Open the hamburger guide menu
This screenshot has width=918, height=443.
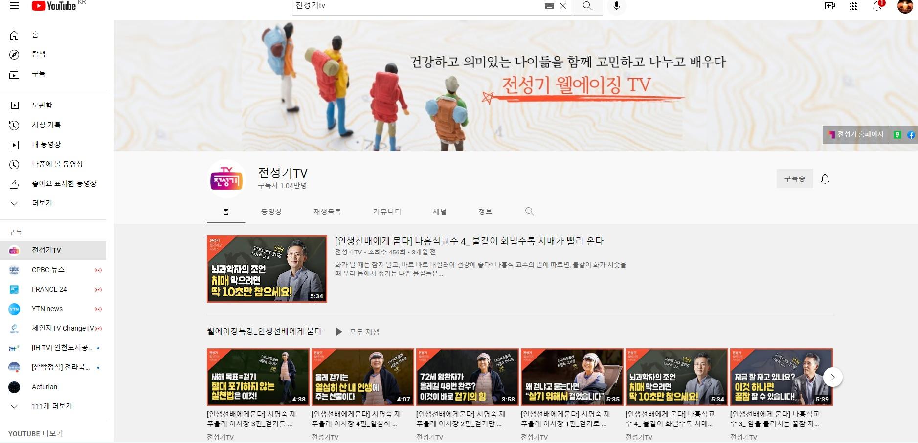click(x=14, y=6)
